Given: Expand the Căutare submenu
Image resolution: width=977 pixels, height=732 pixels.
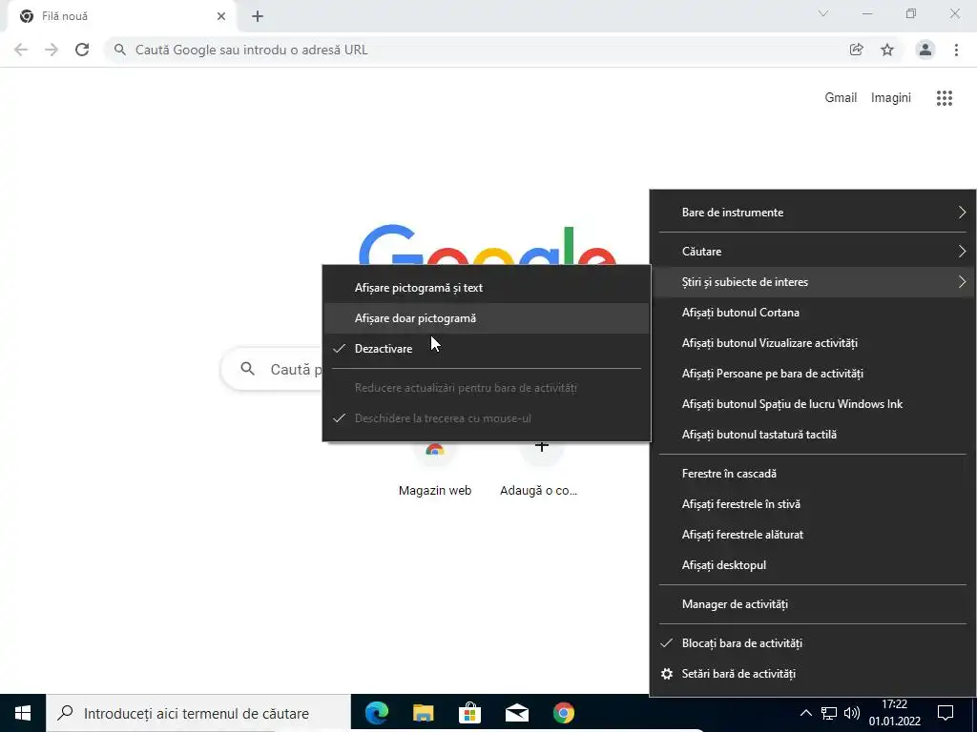Looking at the screenshot, I should 813,252.
